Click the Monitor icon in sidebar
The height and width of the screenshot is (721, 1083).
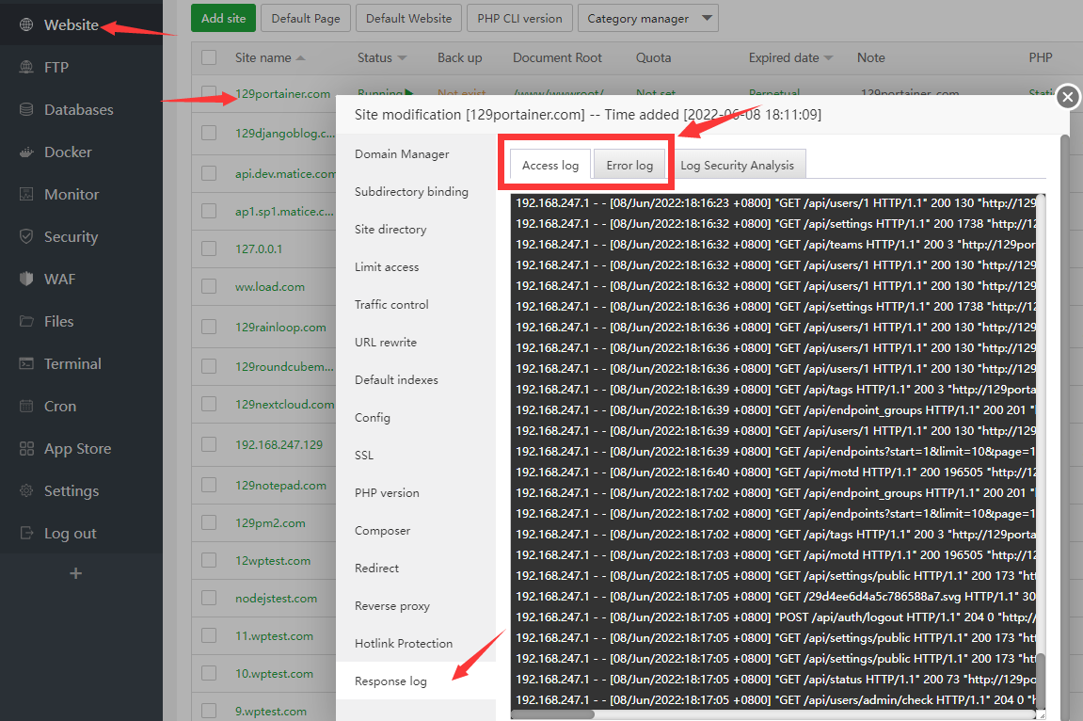coord(26,195)
